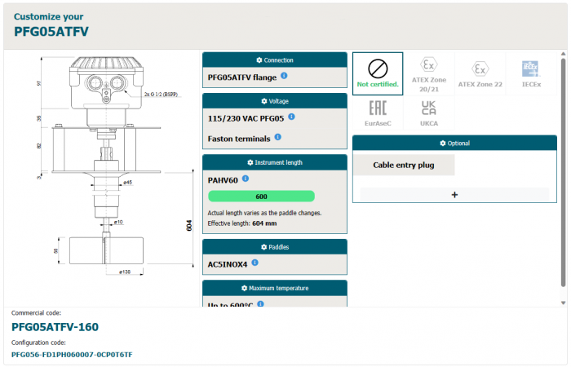The height and width of the screenshot is (367, 571).
Task: Open the Voltage section header
Action: pyautogui.click(x=274, y=101)
